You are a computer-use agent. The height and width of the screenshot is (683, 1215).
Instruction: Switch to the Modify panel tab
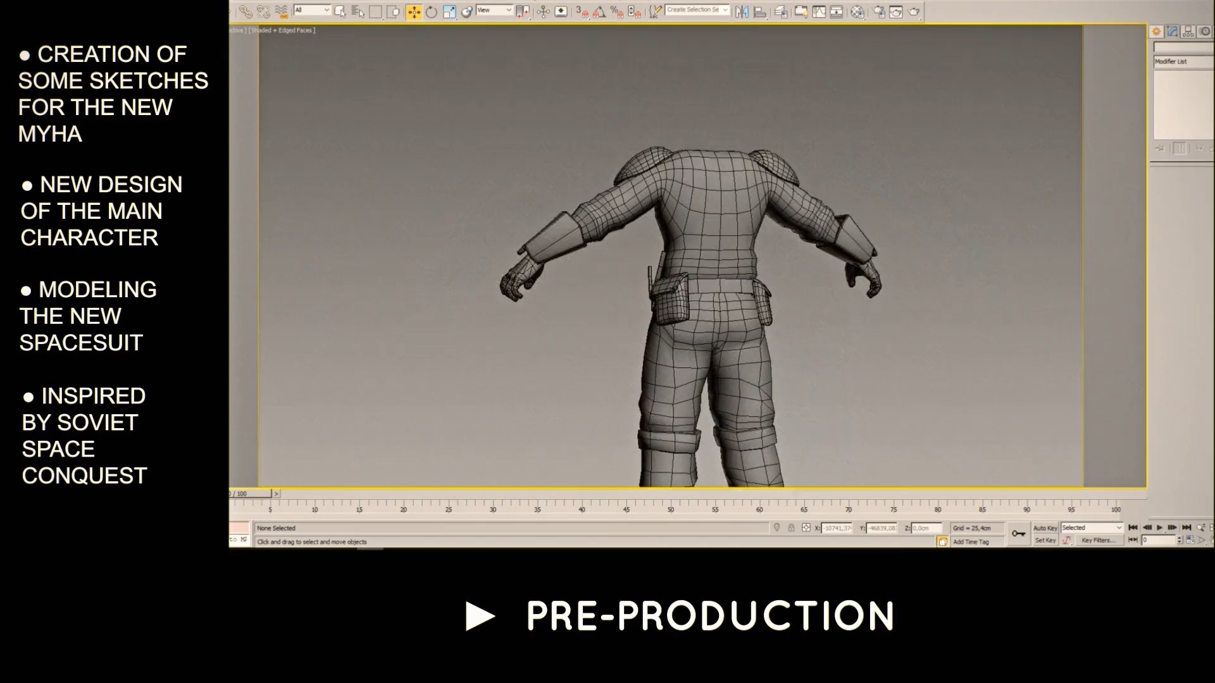coord(1171,31)
